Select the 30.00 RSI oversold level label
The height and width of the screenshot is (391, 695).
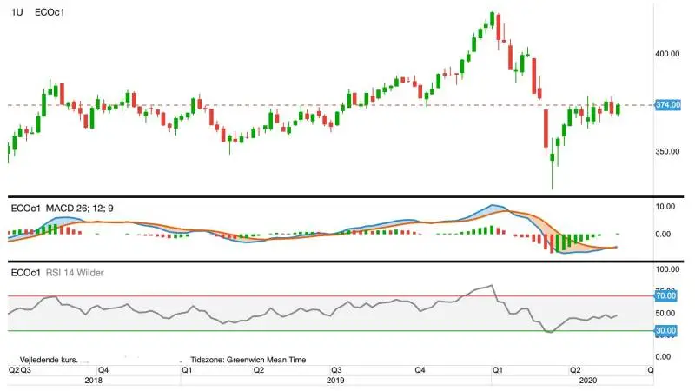[x=665, y=331]
